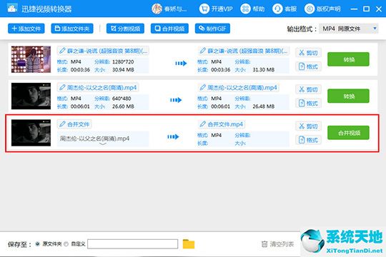Open the 分割视频 split video tool
This screenshot has height=257, width=386.
[x=125, y=29]
